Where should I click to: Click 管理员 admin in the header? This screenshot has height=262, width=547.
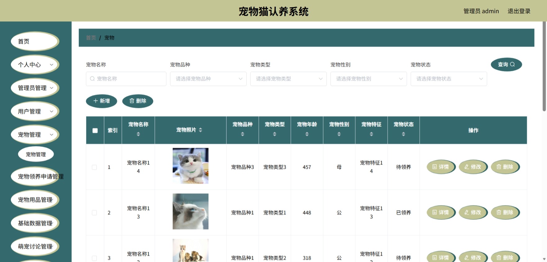point(481,11)
